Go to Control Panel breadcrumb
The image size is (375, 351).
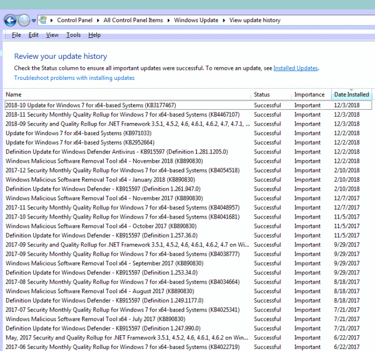75,20
